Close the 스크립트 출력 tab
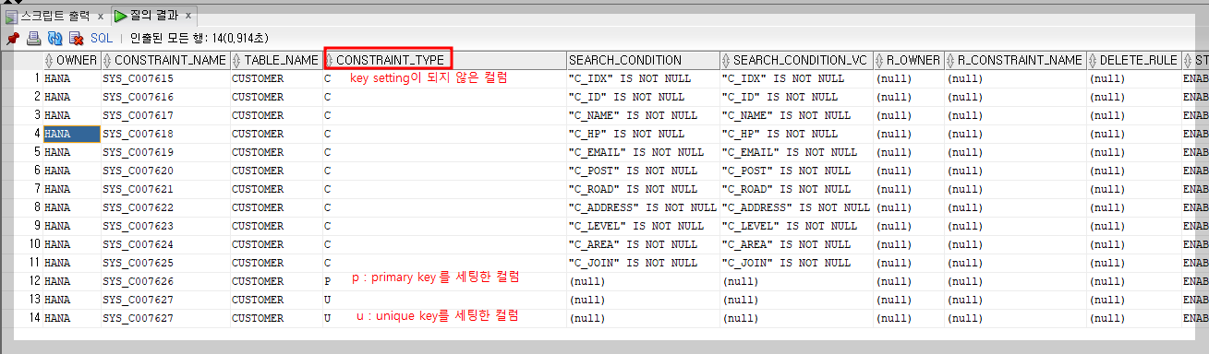The width and height of the screenshot is (1209, 354). coord(101,17)
